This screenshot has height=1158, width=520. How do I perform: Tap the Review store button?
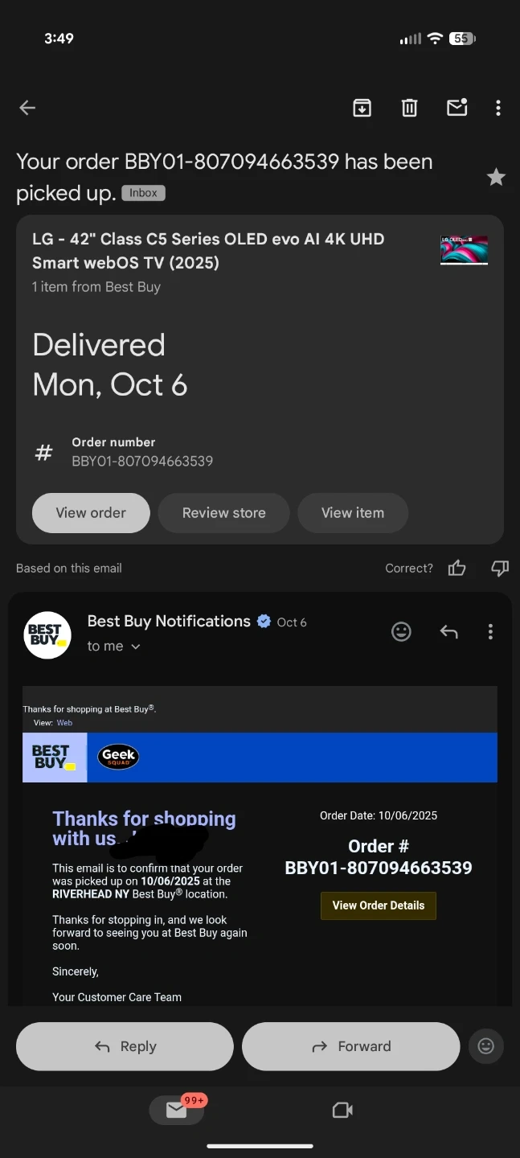pos(223,513)
